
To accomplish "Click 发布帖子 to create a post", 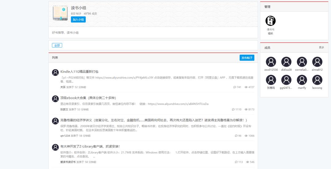I will coord(247,58).
